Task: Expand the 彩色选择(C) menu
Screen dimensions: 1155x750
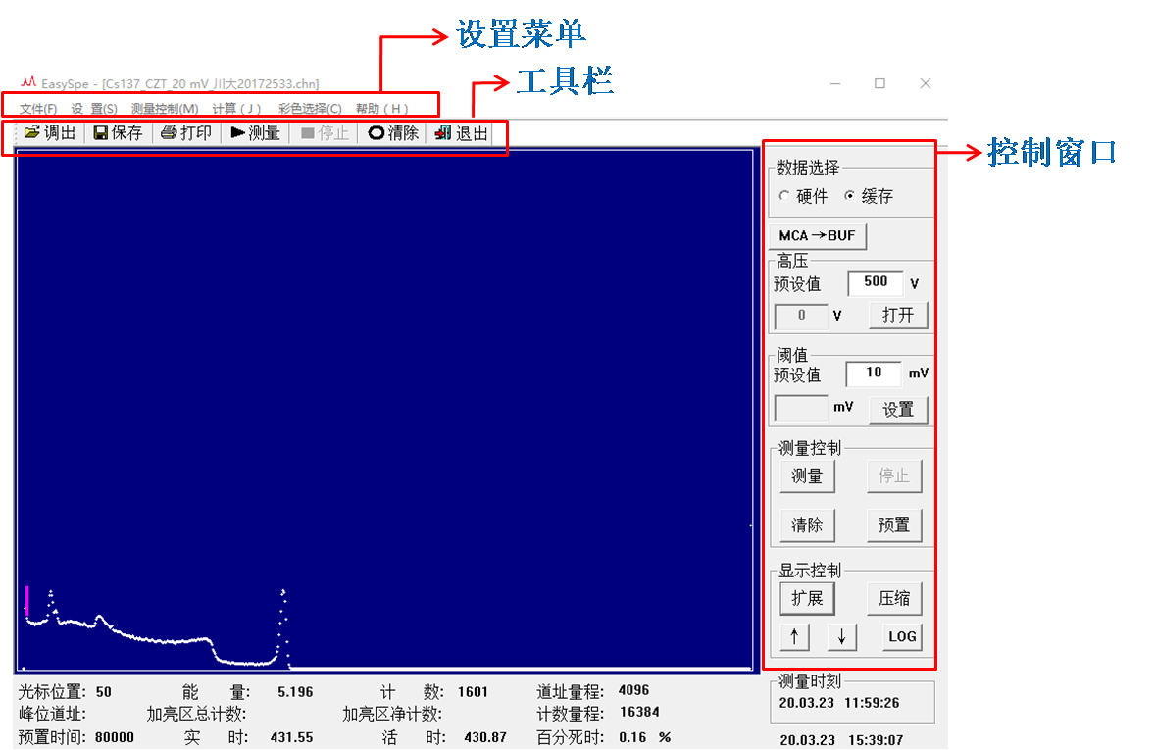Action: 310,109
